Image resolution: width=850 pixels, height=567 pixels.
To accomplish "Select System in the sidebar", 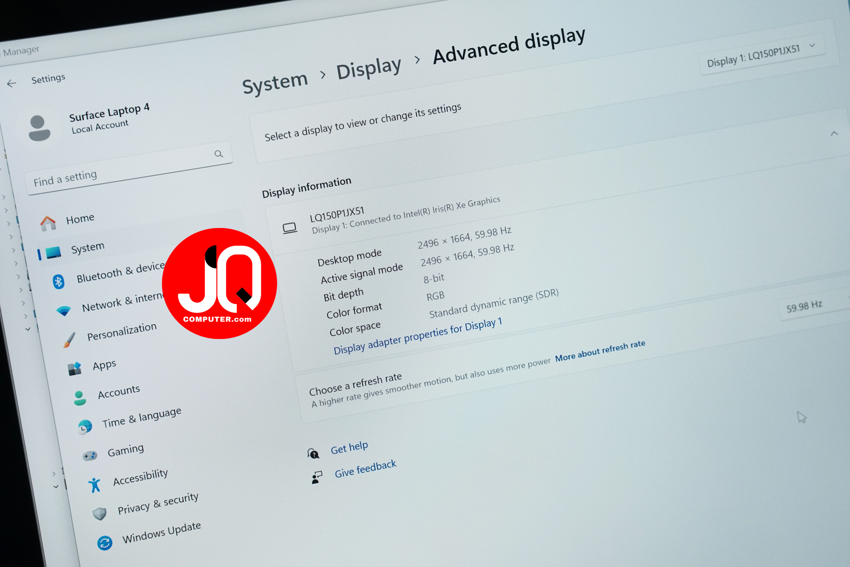I will 88,248.
